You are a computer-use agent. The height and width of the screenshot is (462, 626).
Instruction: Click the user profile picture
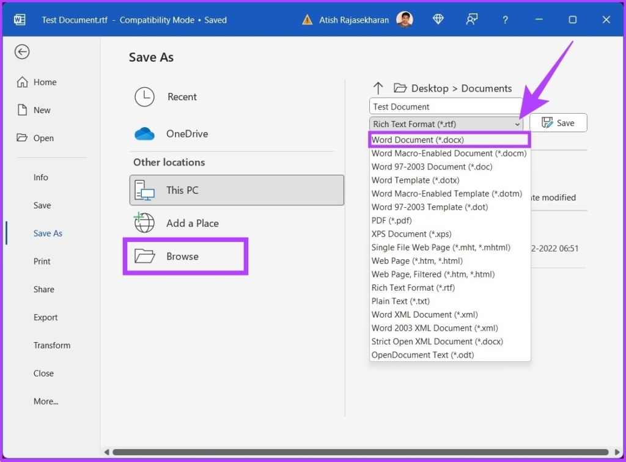tap(403, 20)
